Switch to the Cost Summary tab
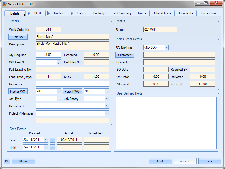 [121, 13]
